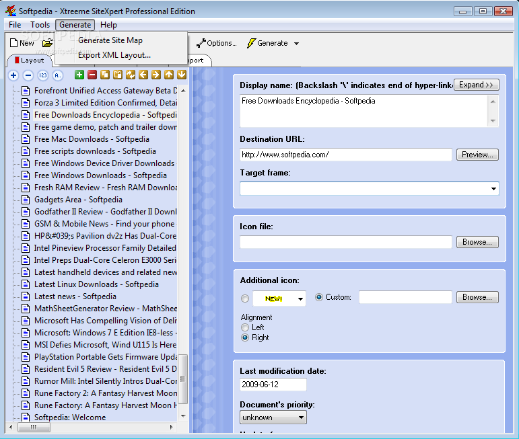The image size is (519, 439).
Task: Click the page icon beside Gadgets Area - Softpedia
Action: [26, 200]
